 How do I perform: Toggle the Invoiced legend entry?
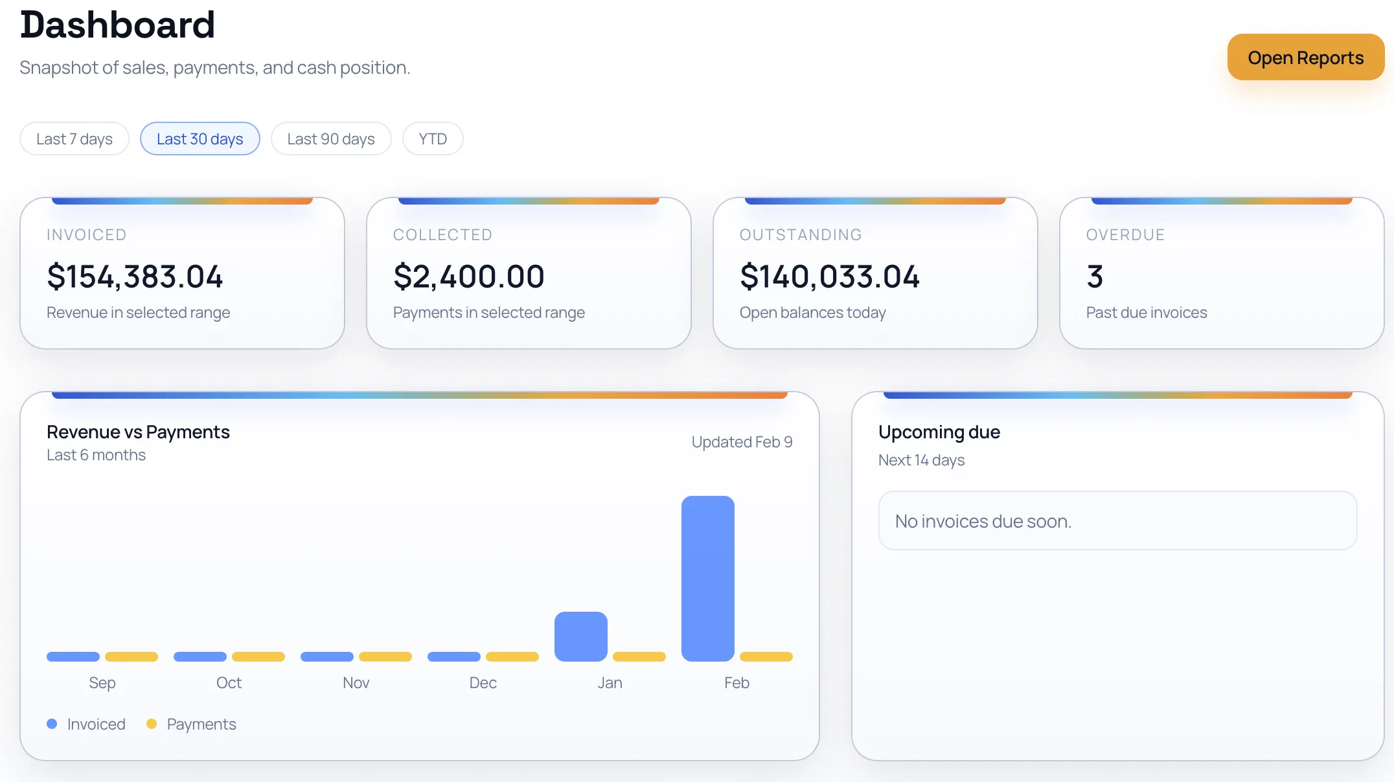click(86, 724)
